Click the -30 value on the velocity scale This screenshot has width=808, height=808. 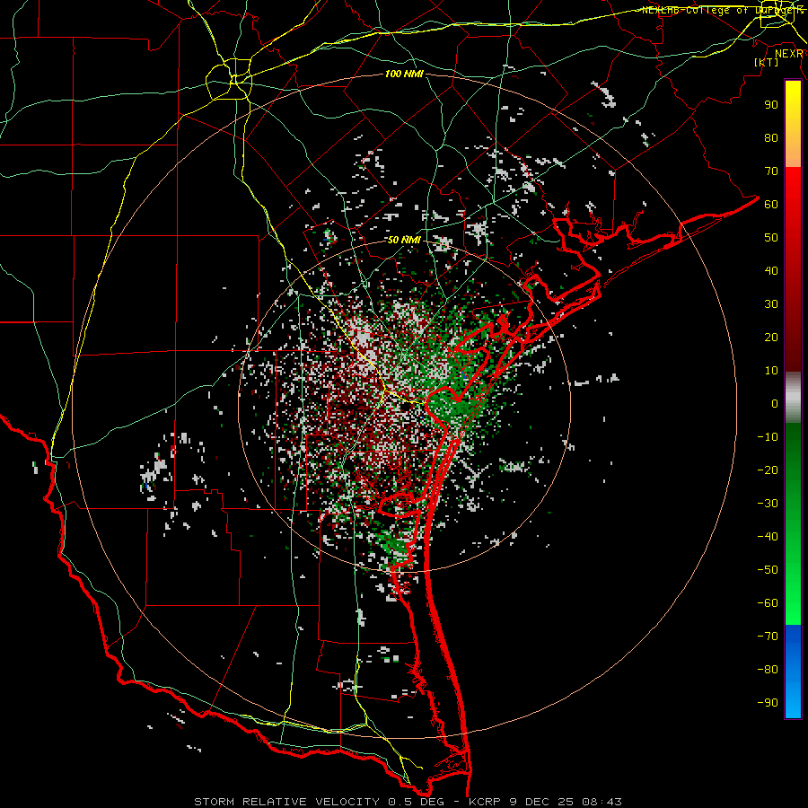click(x=768, y=504)
